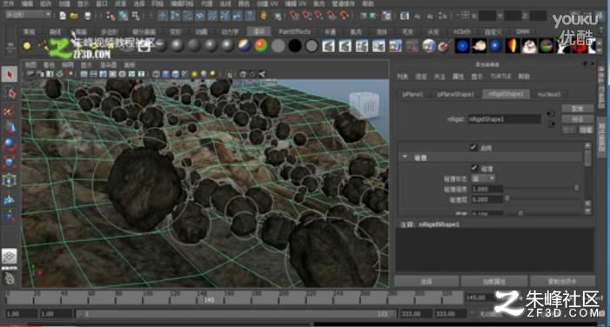Select the arrow Select tool in toolbox

tap(10, 74)
